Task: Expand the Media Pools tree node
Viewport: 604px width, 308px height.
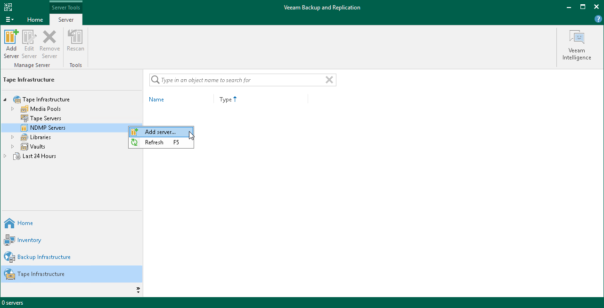Action: click(12, 108)
